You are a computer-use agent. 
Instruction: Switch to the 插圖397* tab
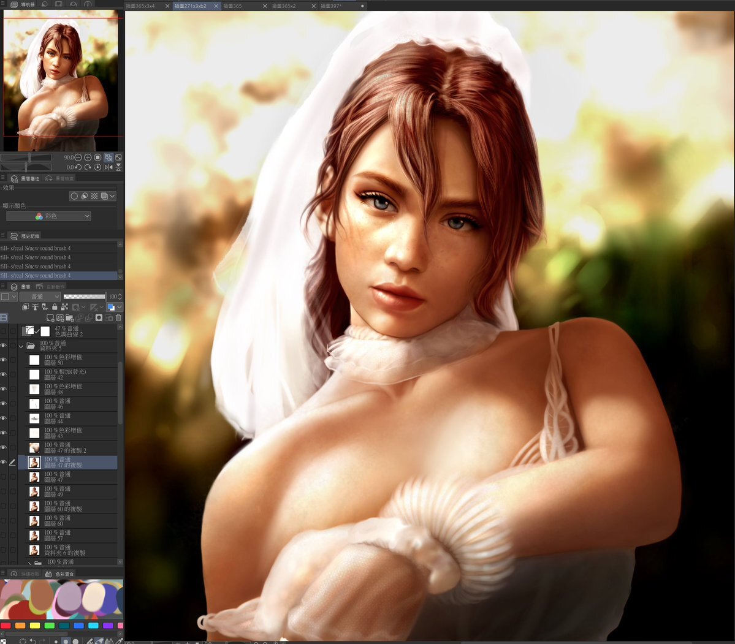click(332, 6)
